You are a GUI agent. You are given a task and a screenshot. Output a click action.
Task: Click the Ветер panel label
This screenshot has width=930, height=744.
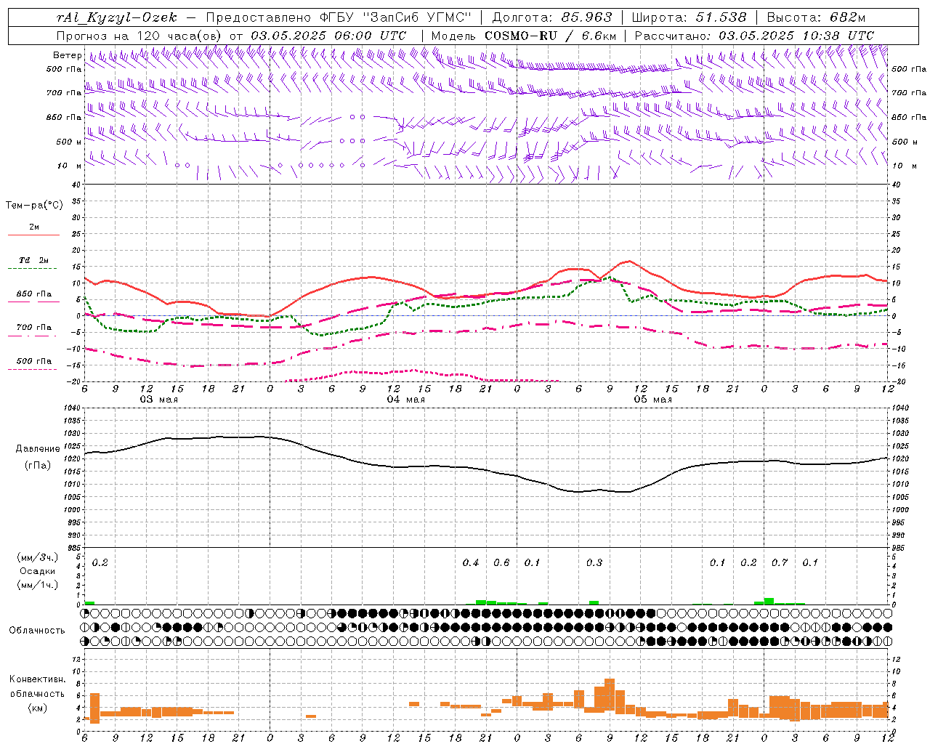click(67, 55)
